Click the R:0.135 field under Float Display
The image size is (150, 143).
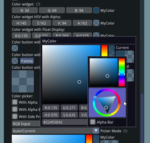pyautogui.click(x=21, y=35)
